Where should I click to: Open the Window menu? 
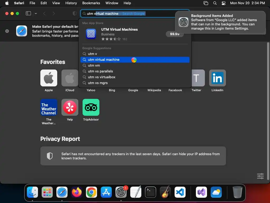[112, 3]
